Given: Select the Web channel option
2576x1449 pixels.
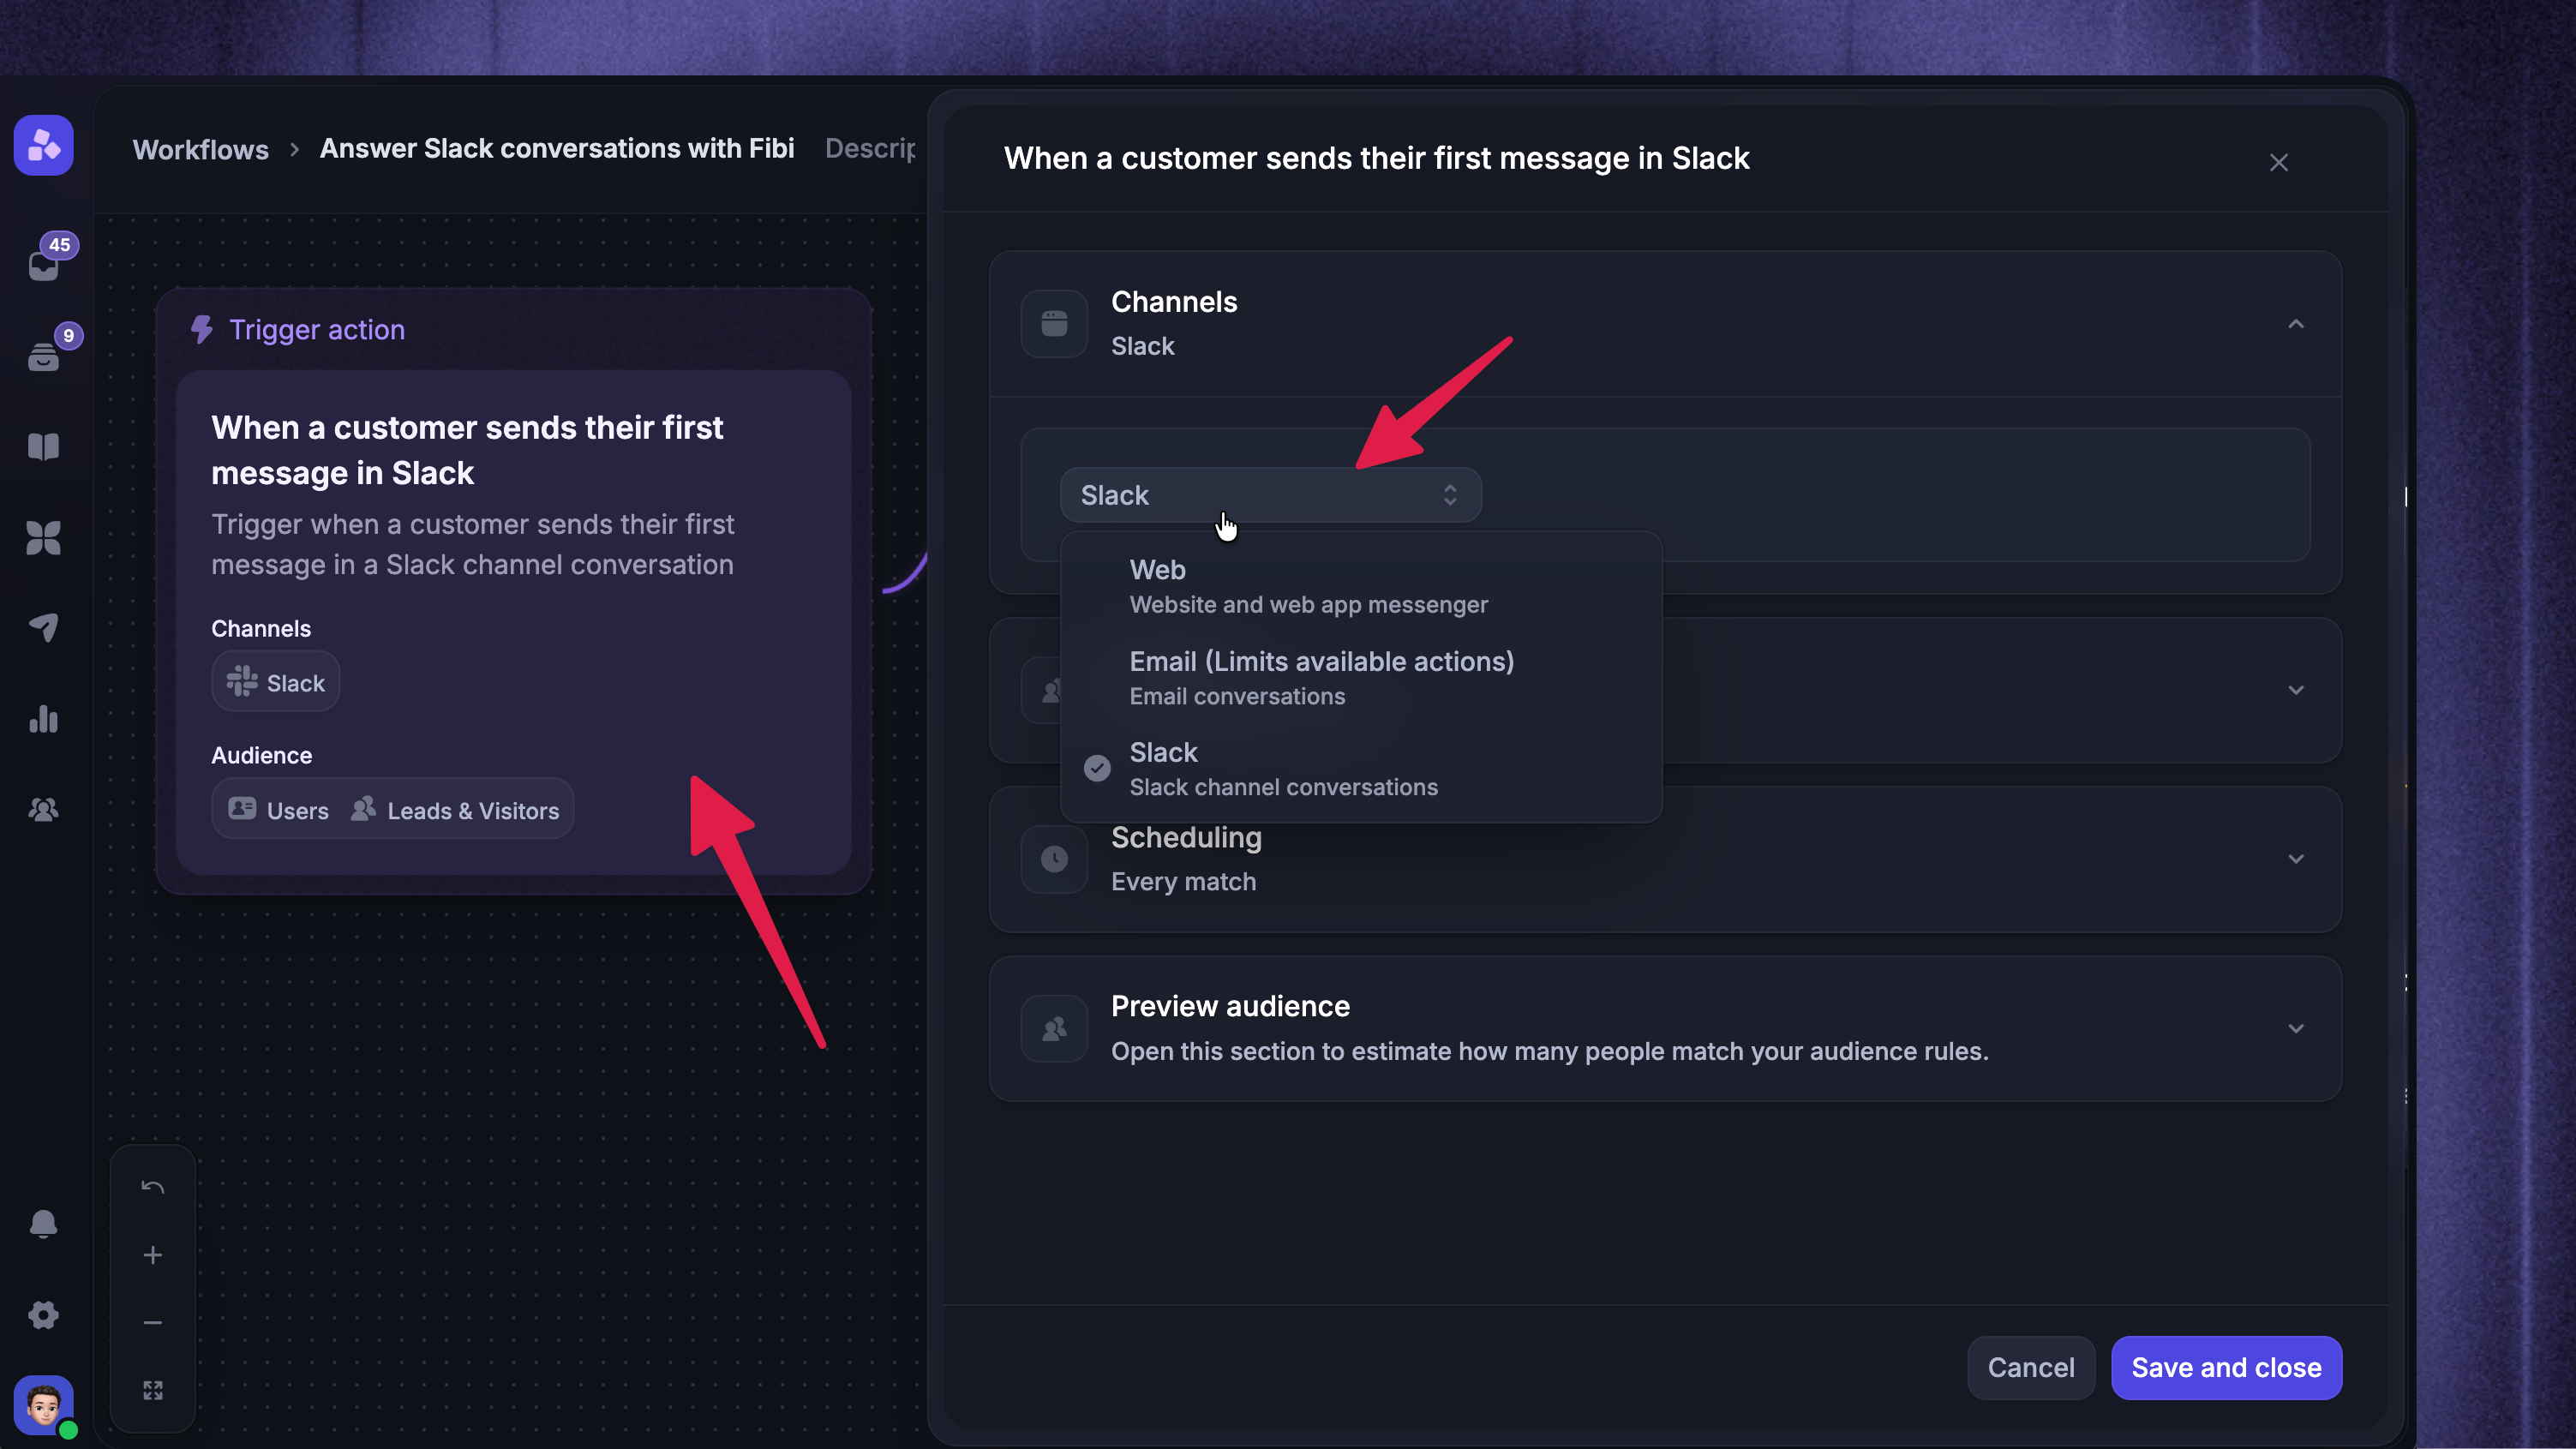Looking at the screenshot, I should tap(1361, 586).
